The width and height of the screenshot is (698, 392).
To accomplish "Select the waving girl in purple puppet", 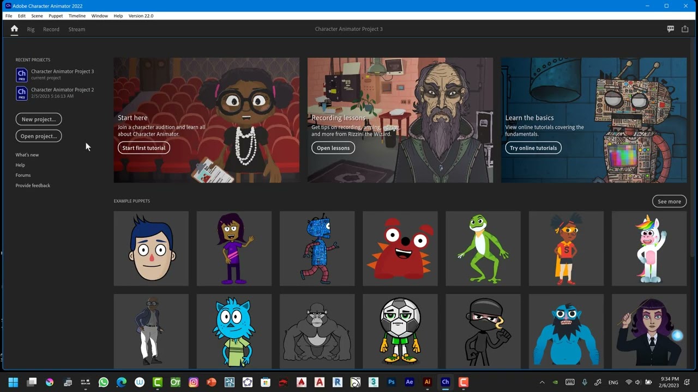I will click(x=234, y=248).
